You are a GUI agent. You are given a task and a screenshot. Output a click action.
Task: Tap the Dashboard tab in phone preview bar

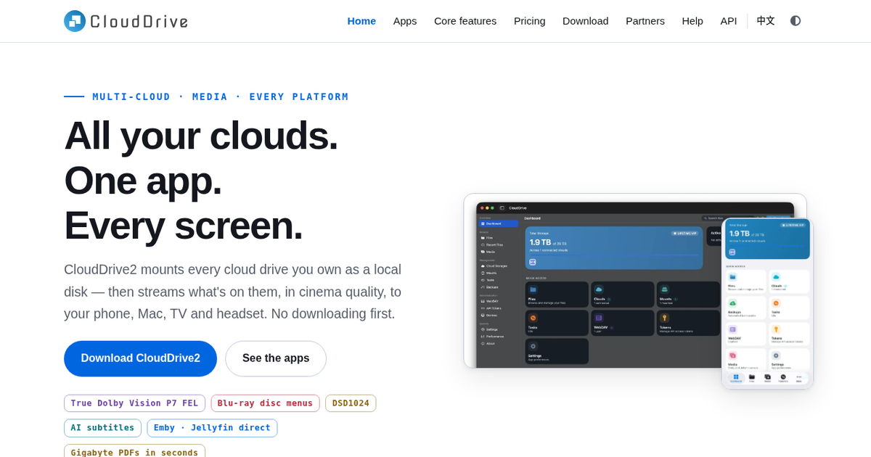point(736,378)
